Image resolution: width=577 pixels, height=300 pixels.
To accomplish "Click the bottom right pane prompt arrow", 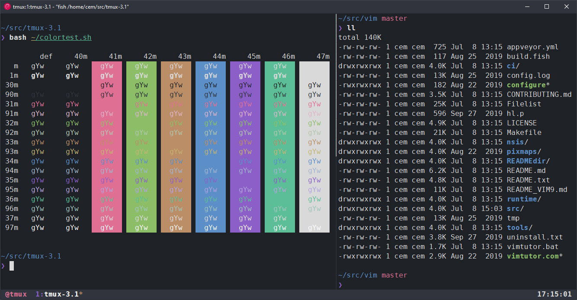I will (x=340, y=285).
